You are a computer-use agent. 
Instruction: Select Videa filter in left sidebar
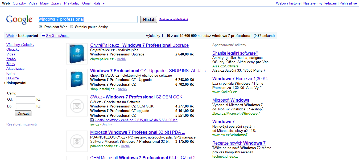[11, 54]
